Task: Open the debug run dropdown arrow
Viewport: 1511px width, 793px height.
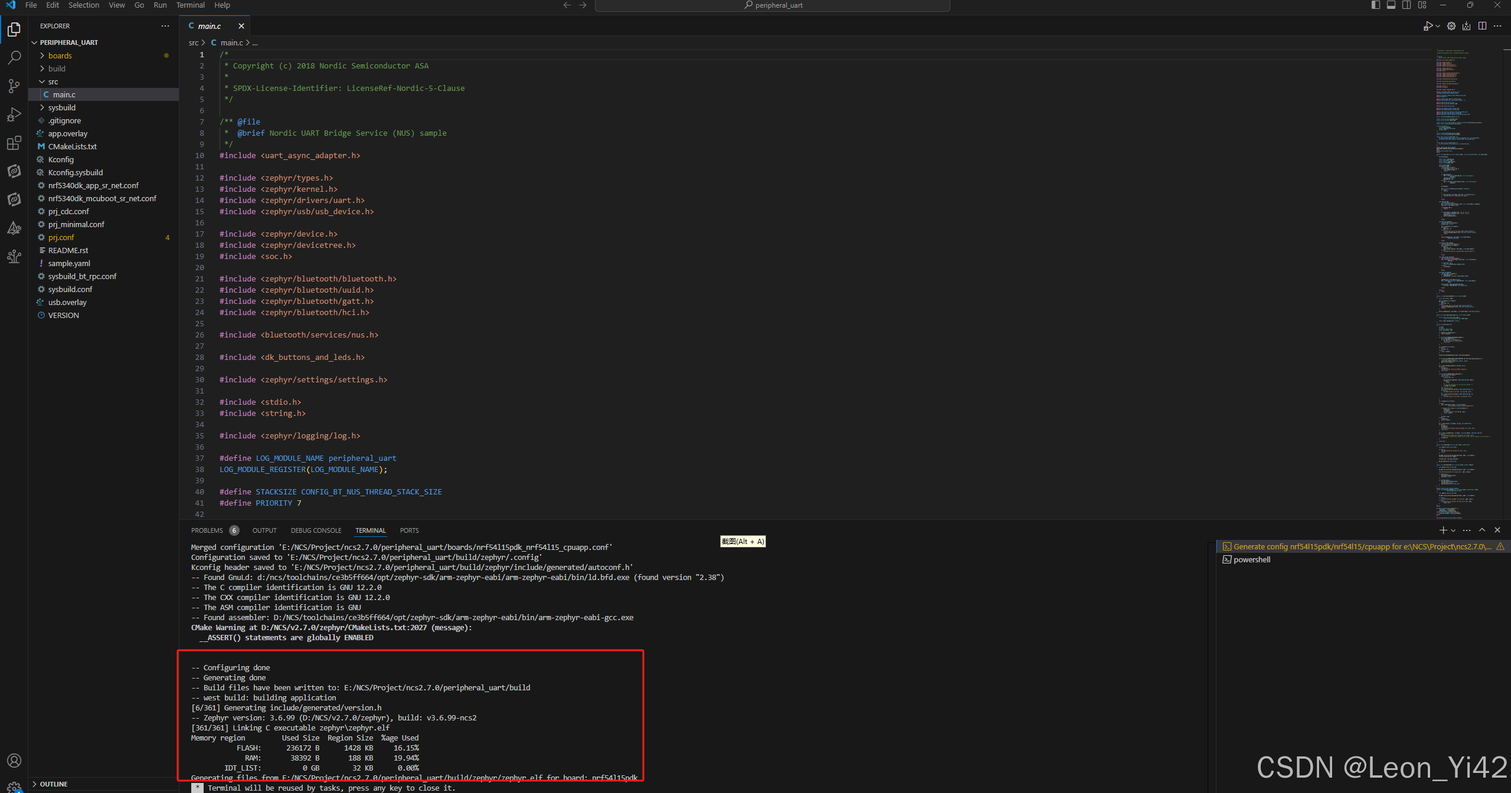Action: click(x=1438, y=26)
